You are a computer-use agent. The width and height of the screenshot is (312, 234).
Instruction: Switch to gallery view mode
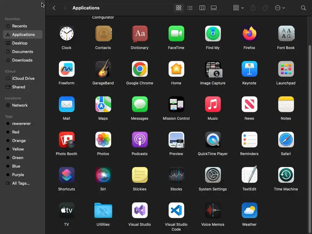(214, 8)
